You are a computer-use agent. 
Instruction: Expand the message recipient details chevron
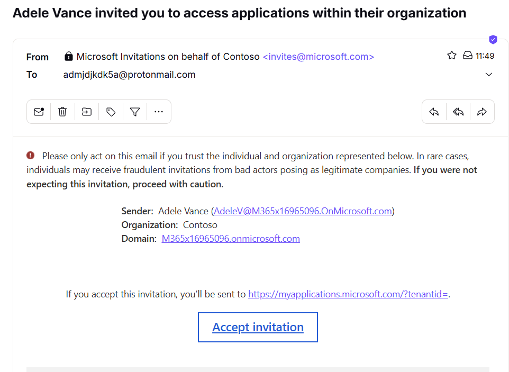[x=489, y=75]
